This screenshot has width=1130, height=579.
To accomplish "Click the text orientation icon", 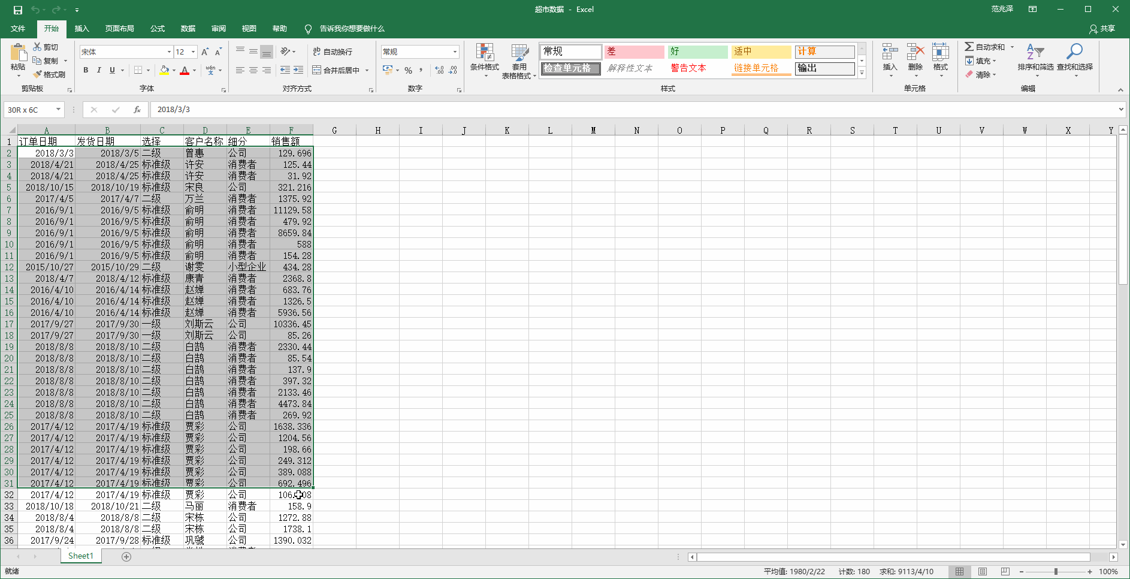I will (285, 52).
